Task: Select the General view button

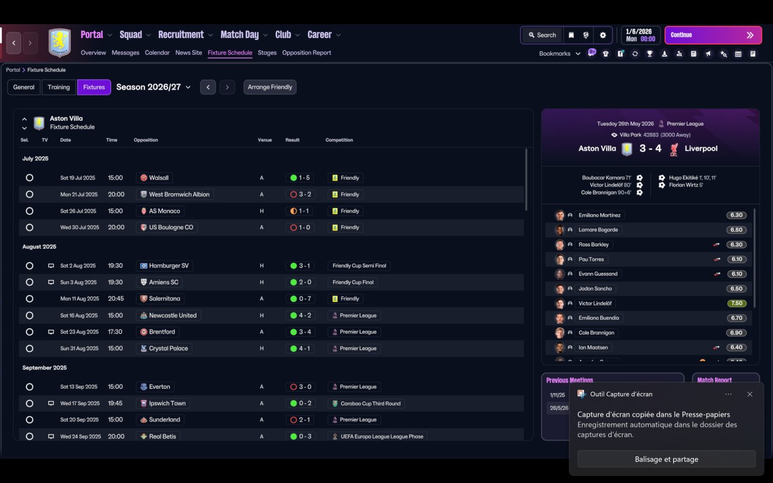Action: (24, 87)
